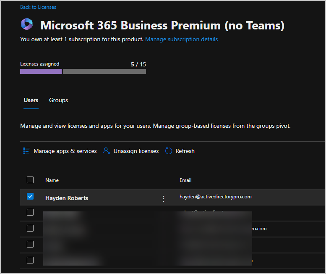The image size is (326, 274).
Task: Click the Microsoft 365 product logo icon
Action: [27, 24]
